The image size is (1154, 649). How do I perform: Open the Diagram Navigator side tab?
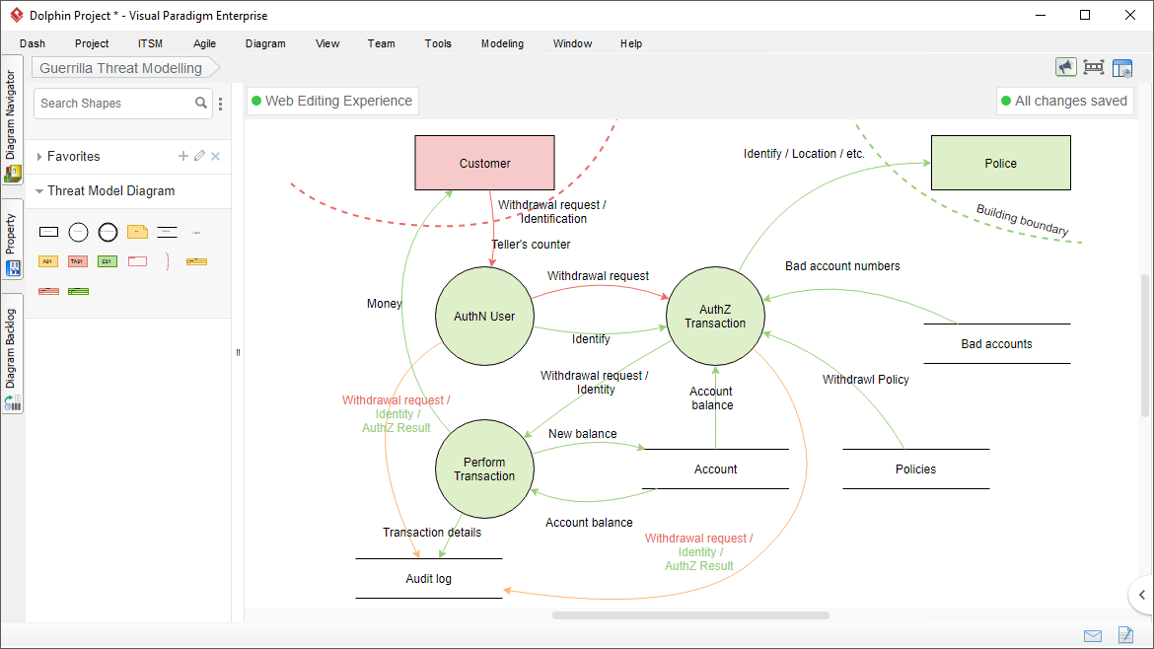(x=12, y=120)
